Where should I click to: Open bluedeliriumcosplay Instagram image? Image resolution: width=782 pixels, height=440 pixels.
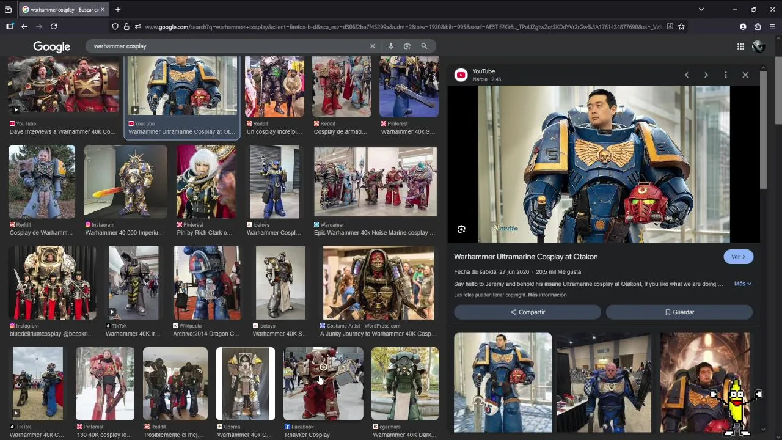52,282
